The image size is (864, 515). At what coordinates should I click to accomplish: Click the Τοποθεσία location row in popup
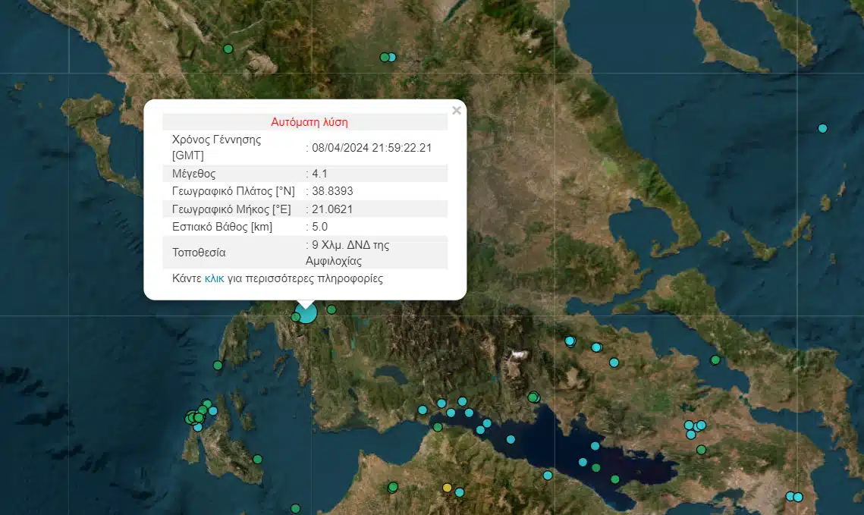305,252
